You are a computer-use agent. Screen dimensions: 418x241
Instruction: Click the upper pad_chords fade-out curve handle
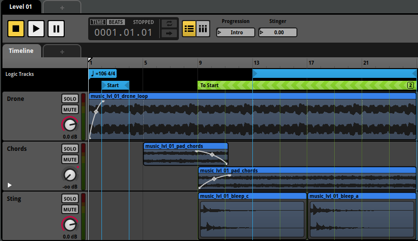pos(212,155)
